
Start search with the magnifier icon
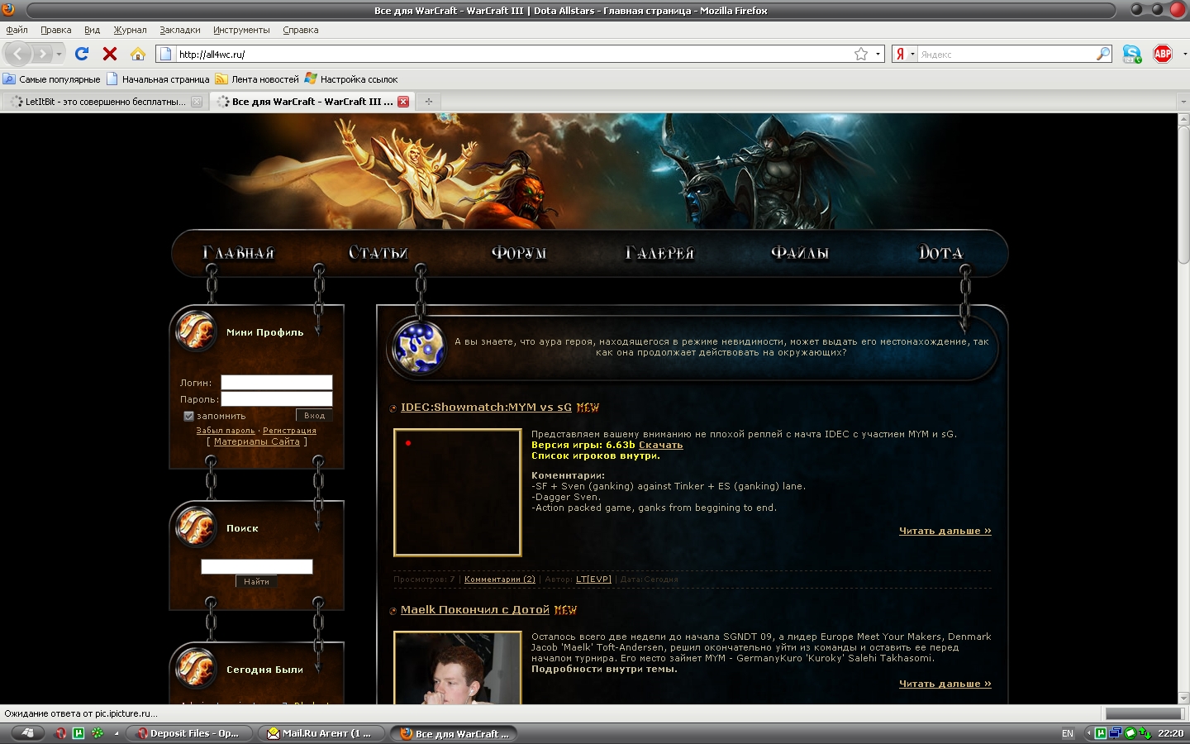(x=1103, y=54)
